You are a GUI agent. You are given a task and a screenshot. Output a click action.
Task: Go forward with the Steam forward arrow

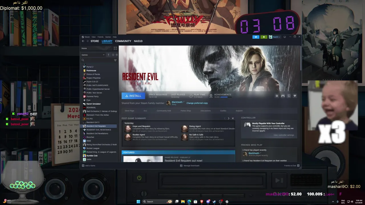[87, 41]
